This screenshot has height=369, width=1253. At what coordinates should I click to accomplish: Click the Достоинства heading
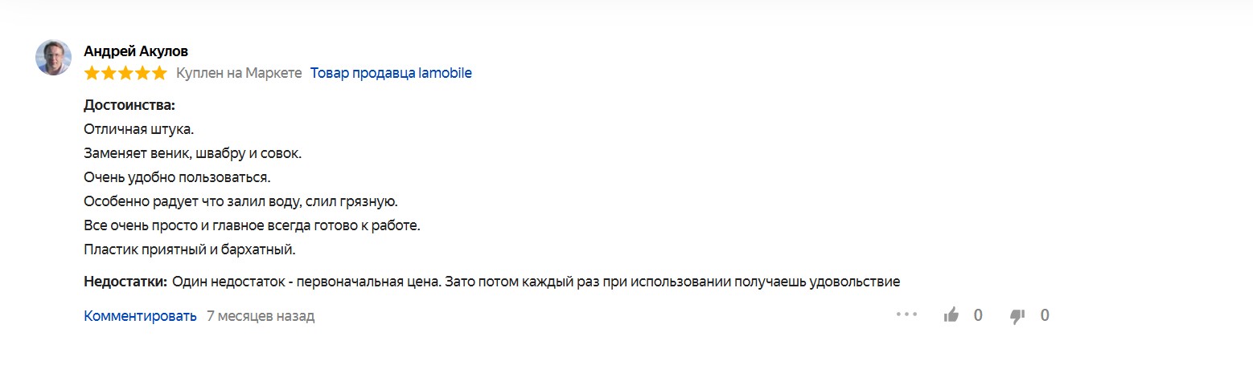[129, 105]
